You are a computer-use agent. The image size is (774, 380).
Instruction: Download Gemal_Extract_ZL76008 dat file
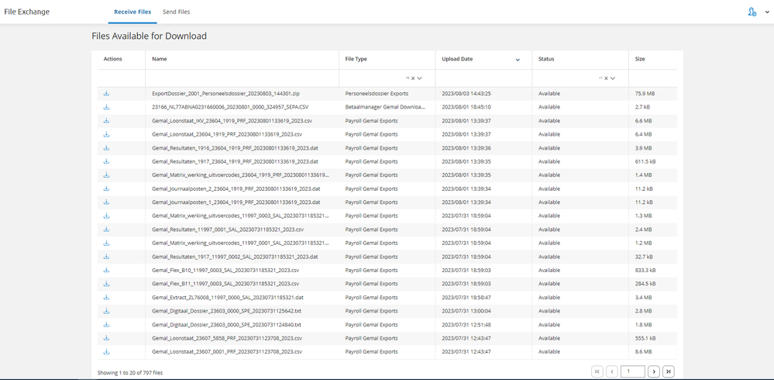[x=106, y=297]
